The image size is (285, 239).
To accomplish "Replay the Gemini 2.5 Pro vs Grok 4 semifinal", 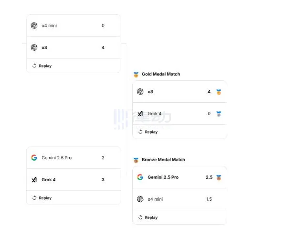I will (x=42, y=198).
